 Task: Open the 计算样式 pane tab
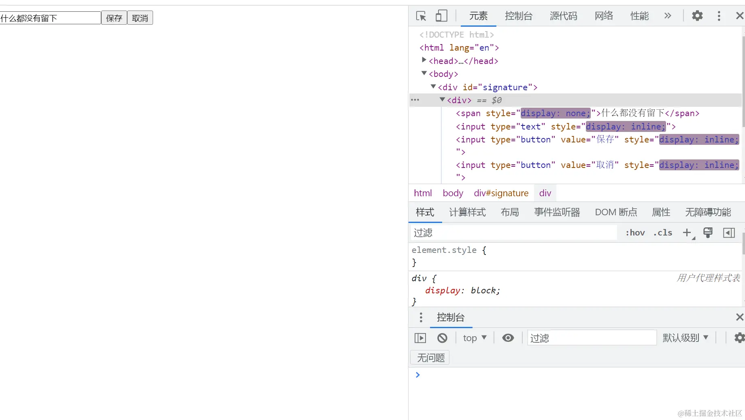click(468, 212)
